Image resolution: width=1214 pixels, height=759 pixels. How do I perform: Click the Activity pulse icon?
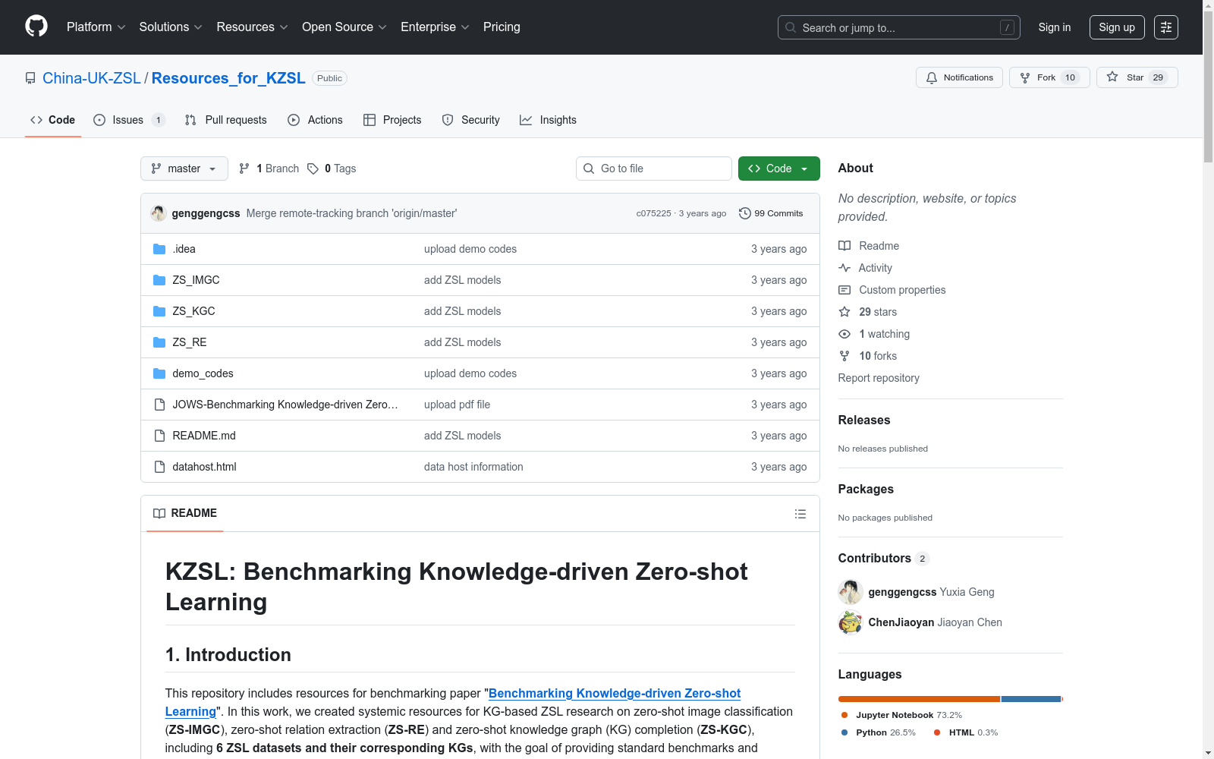(x=844, y=268)
